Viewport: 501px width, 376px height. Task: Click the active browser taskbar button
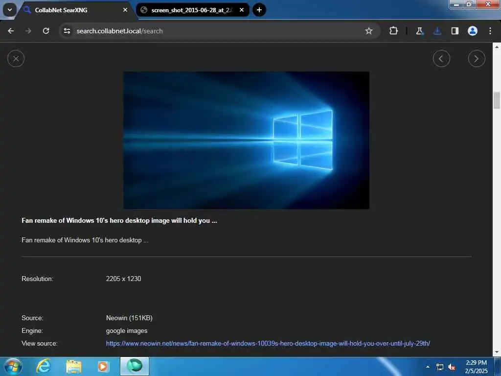135,366
